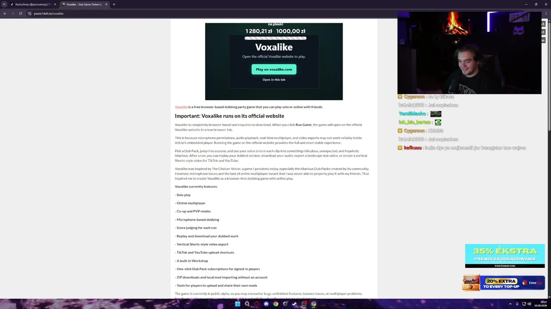Close the PachoShoty TikTok tab

tap(55, 4)
